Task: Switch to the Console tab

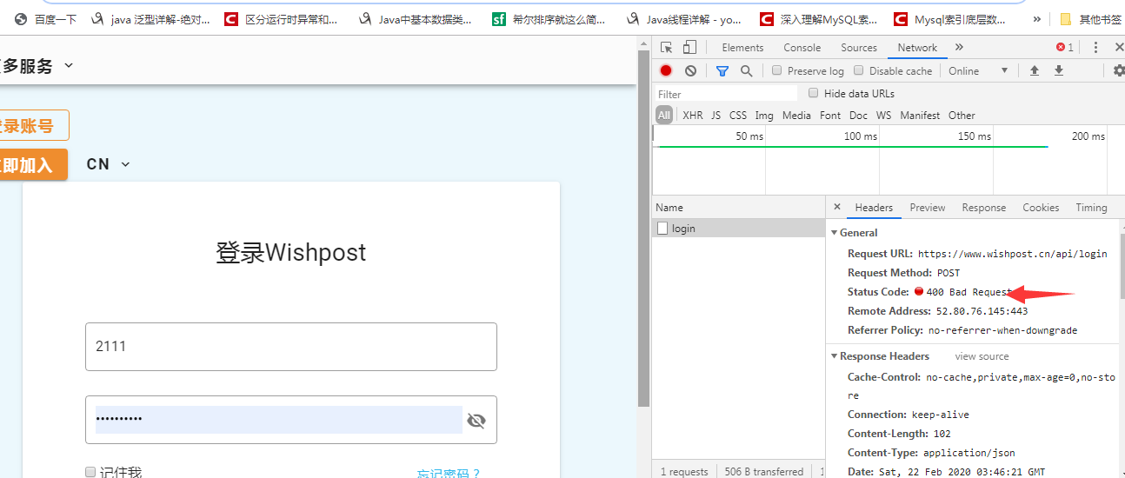Action: (x=802, y=48)
